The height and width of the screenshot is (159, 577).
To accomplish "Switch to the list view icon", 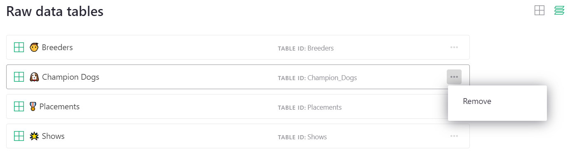I will (x=559, y=10).
